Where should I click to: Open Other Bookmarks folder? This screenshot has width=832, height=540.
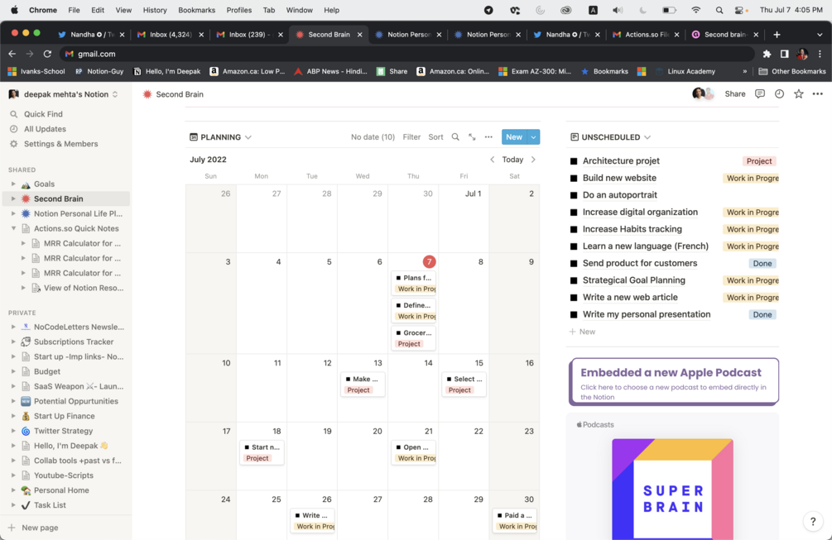792,71
